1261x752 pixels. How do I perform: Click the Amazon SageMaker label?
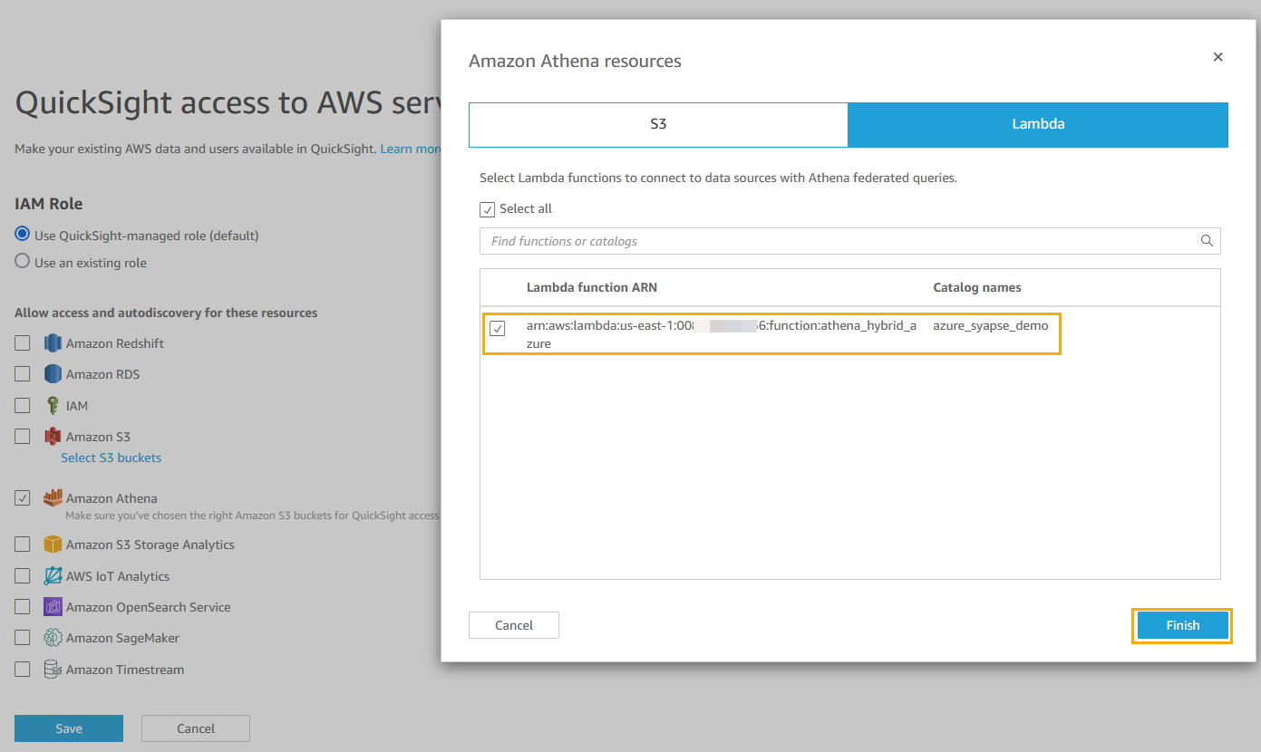tap(122, 638)
